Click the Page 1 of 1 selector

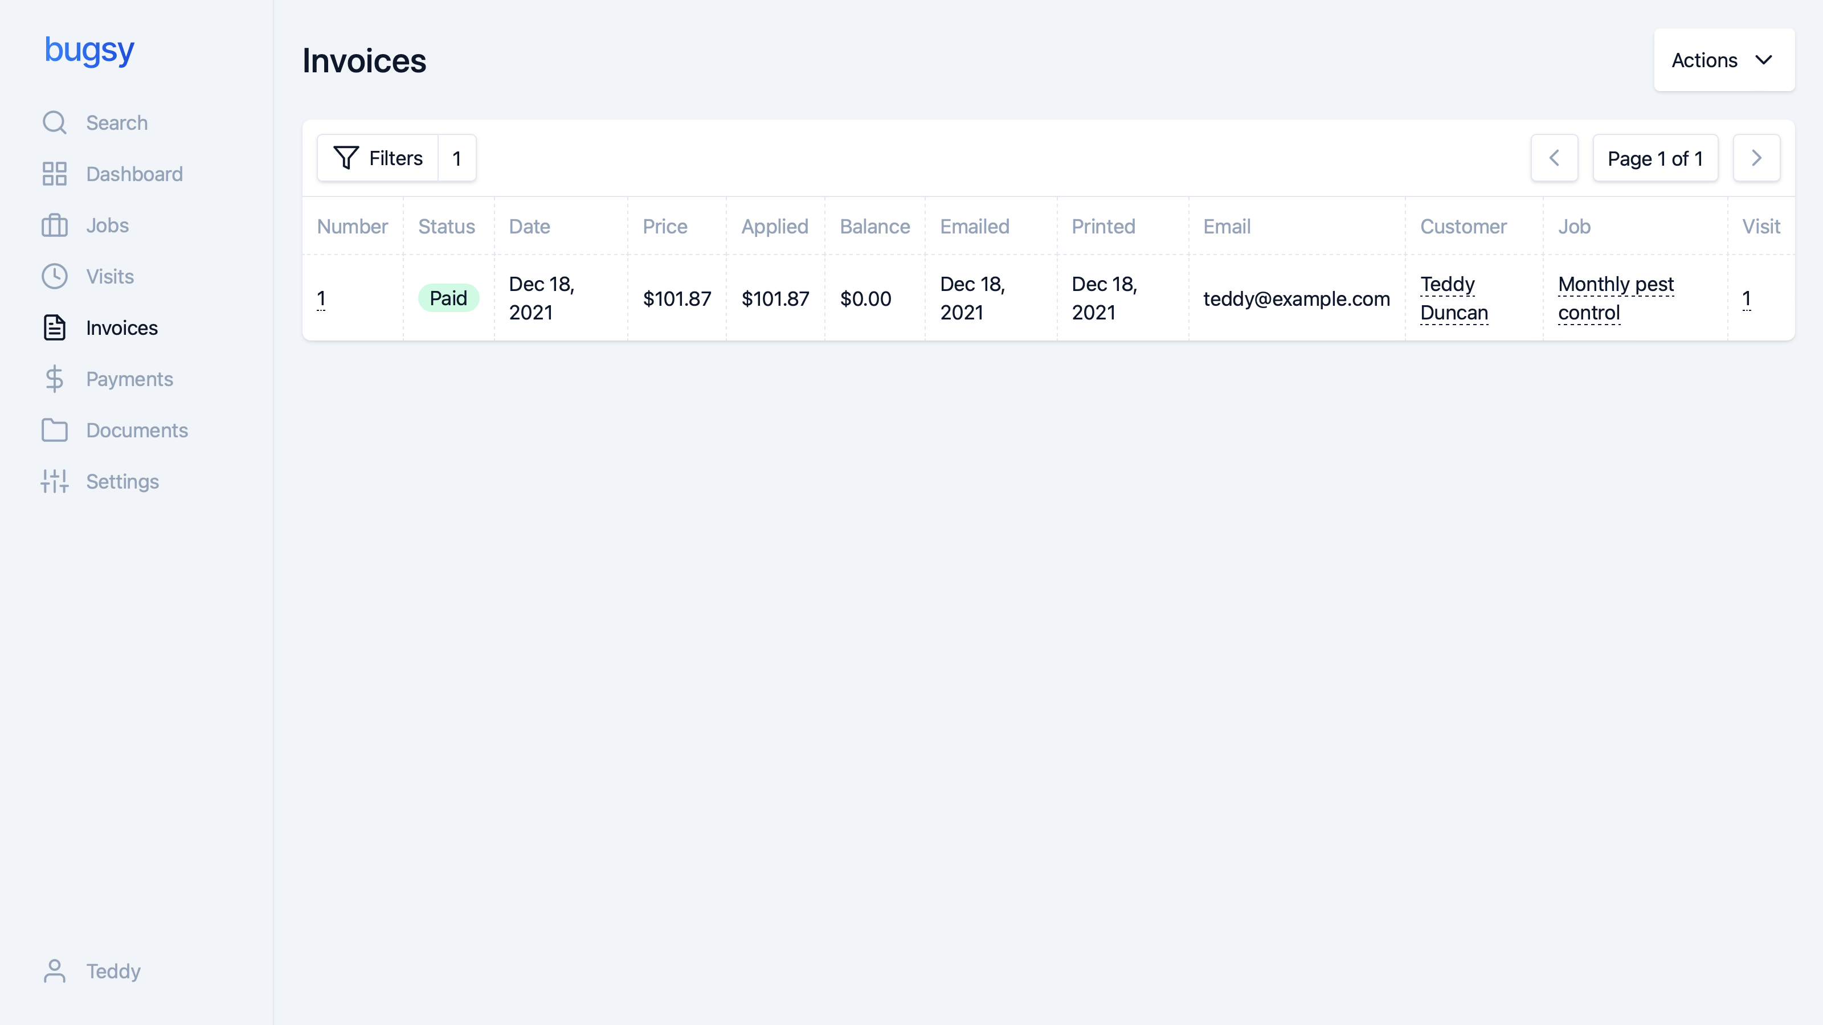1654,158
